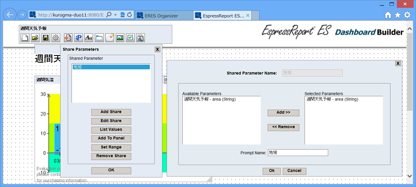Open dashboard using the folder icon
The height and width of the screenshot is (187, 416).
click(x=35, y=38)
